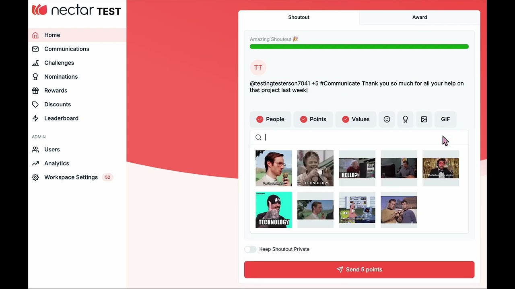This screenshot has width=515, height=289.
Task: Click the Communications envelope icon
Action: (35, 49)
